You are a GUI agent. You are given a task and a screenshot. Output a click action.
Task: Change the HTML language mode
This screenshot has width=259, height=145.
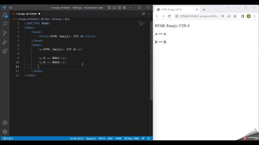tap(119, 139)
